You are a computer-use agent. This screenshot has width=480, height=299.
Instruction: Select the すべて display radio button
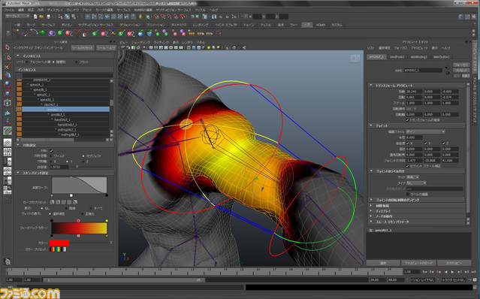click(91, 208)
